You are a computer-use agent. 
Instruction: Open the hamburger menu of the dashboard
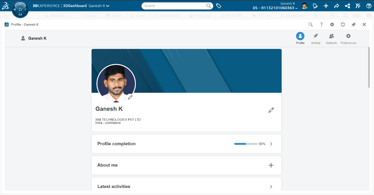coord(5,16)
